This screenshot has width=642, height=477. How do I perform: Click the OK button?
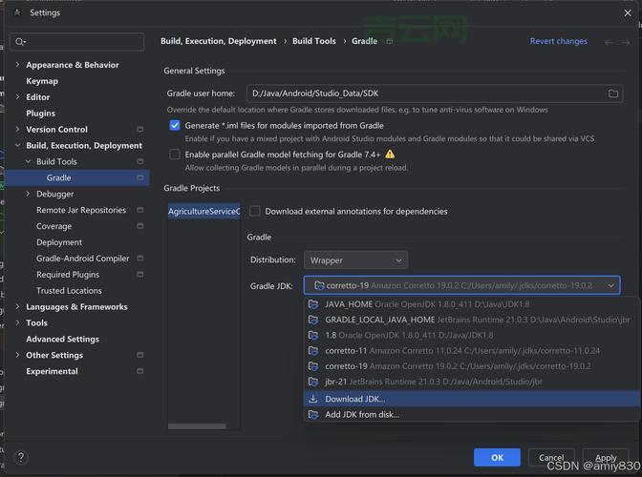point(497,458)
